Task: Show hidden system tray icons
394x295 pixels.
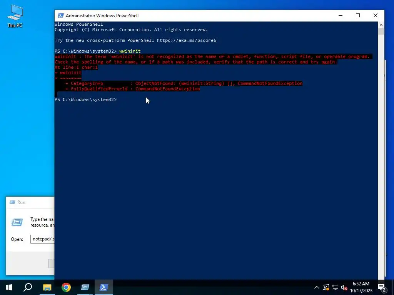Action: (x=317, y=287)
